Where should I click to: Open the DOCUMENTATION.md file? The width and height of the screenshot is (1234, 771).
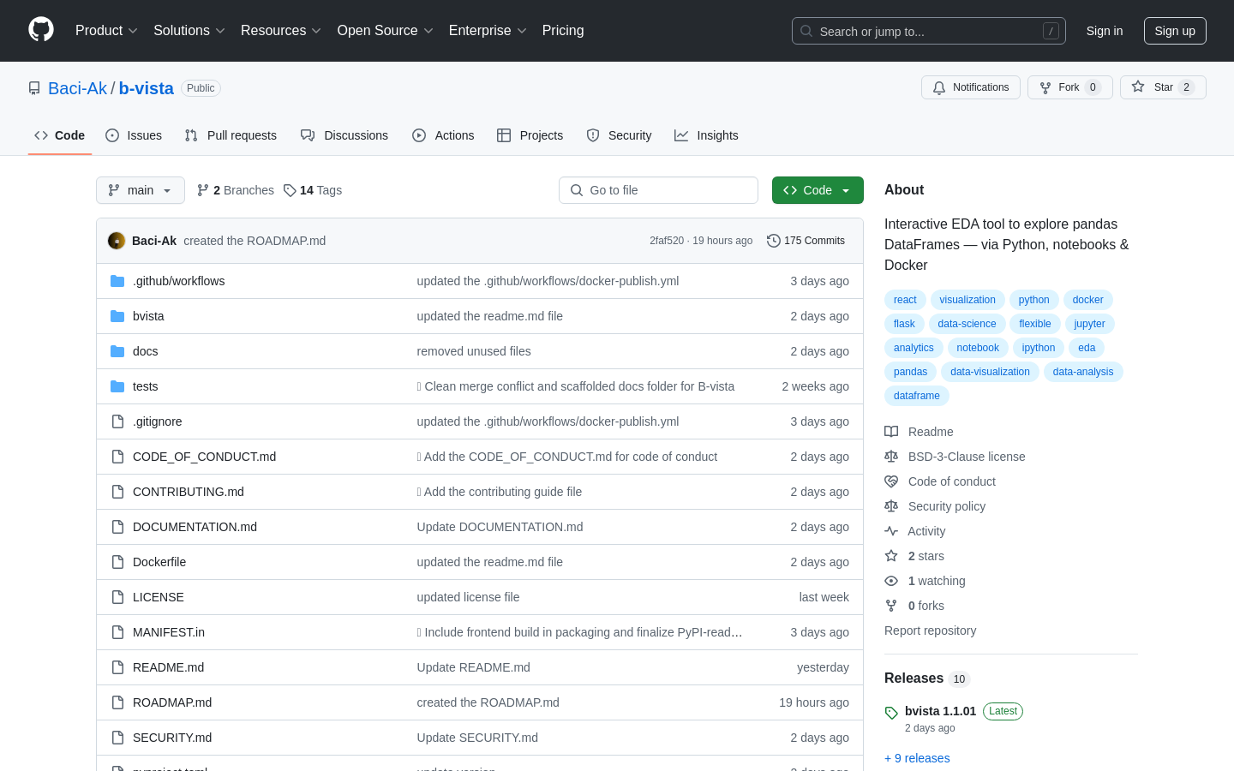[195, 527]
